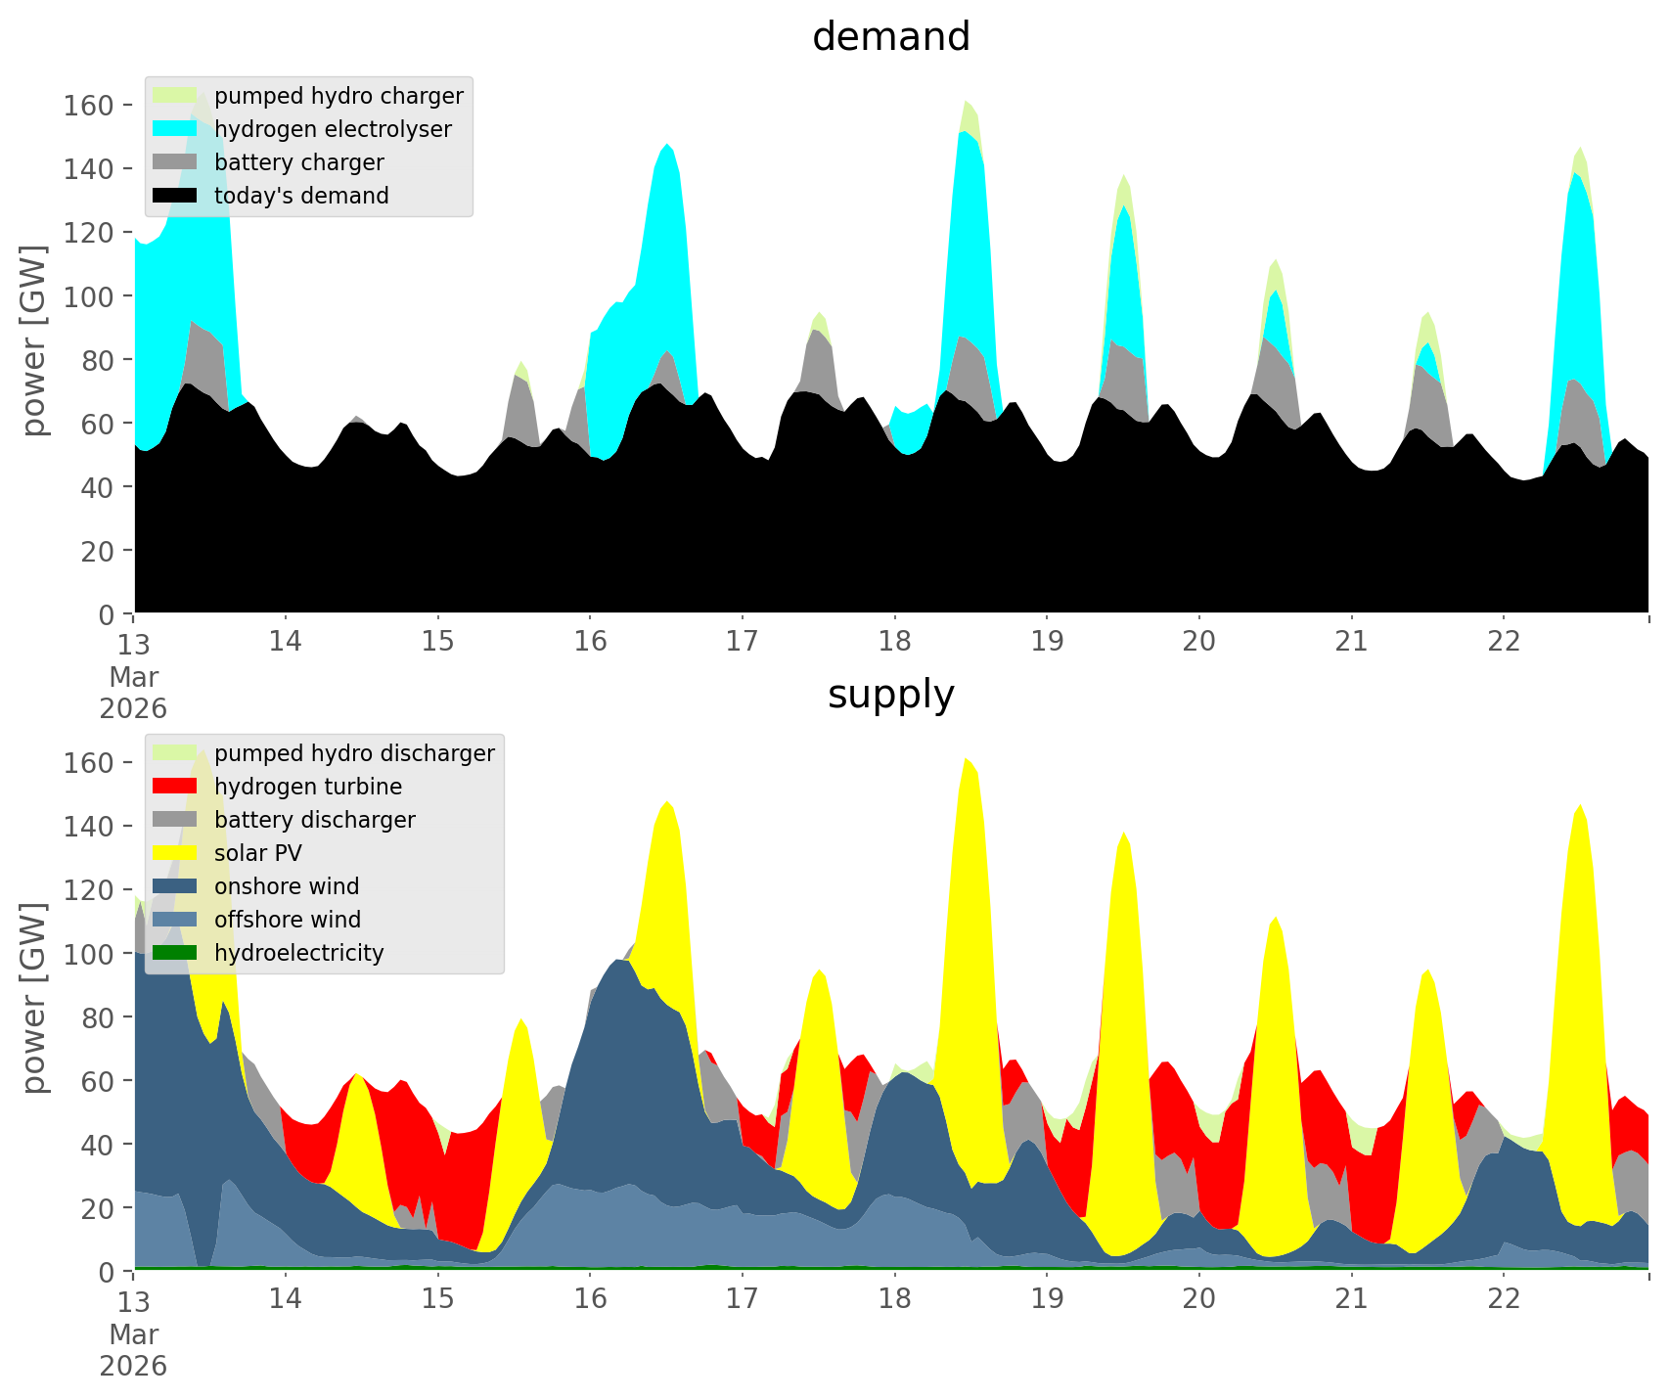This screenshot has width=1669, height=1400.
Task: Click the battery charger legend label
Action: point(298,162)
